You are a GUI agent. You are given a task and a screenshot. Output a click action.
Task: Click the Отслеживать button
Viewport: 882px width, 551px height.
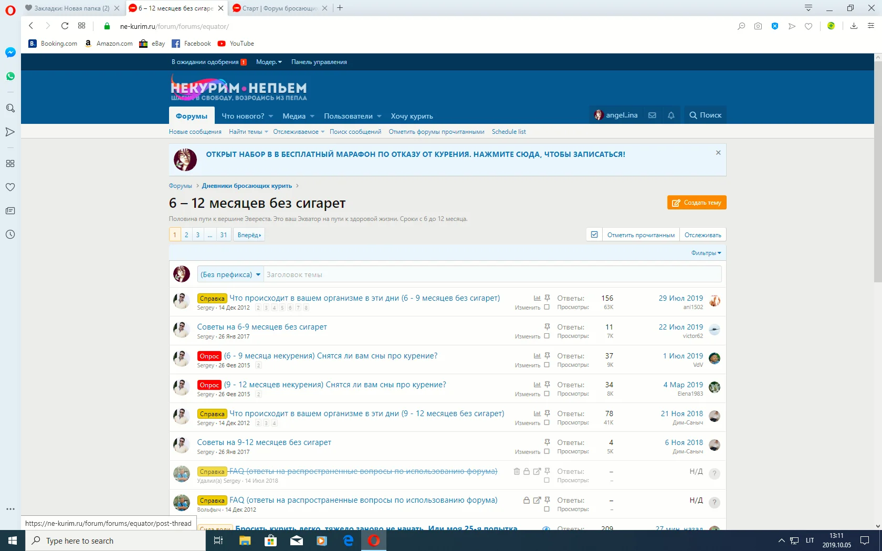[x=703, y=235]
